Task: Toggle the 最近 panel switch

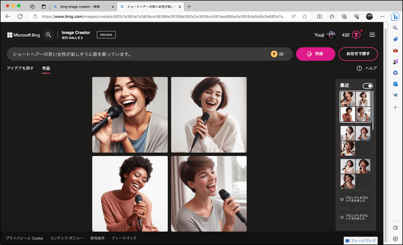Action: point(367,86)
